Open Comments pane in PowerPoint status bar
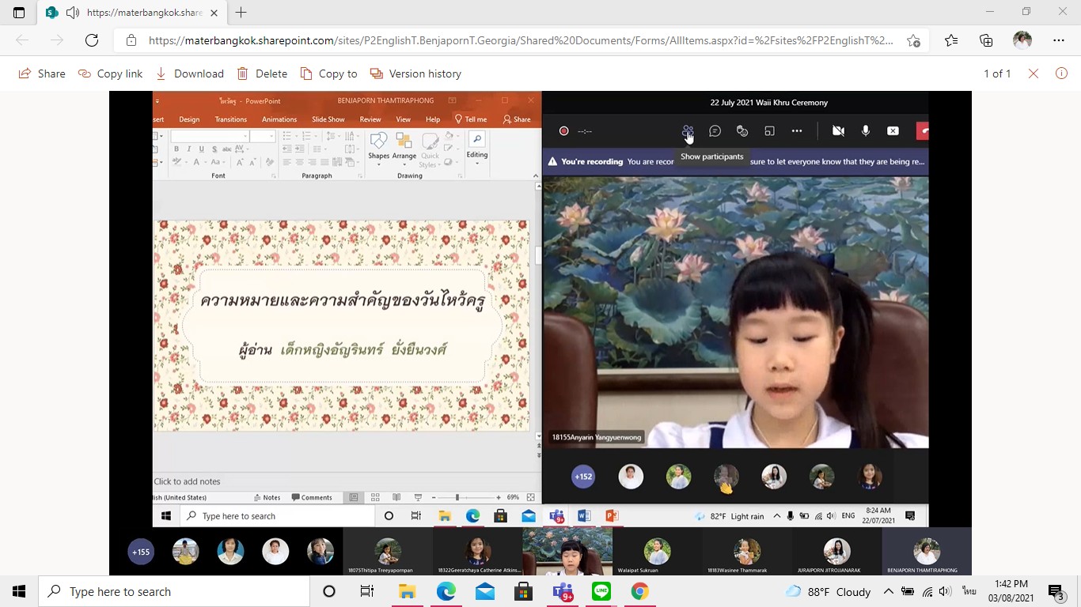 [312, 497]
